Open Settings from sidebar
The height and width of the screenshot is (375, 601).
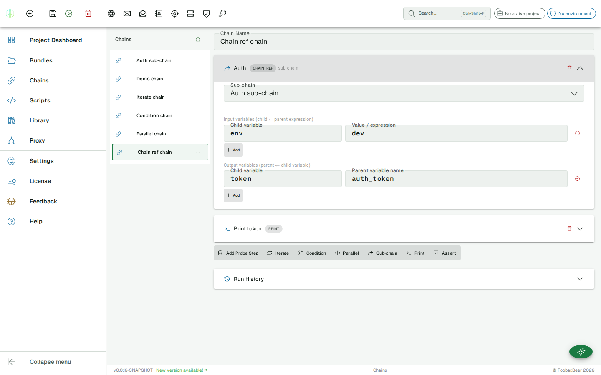(53, 161)
